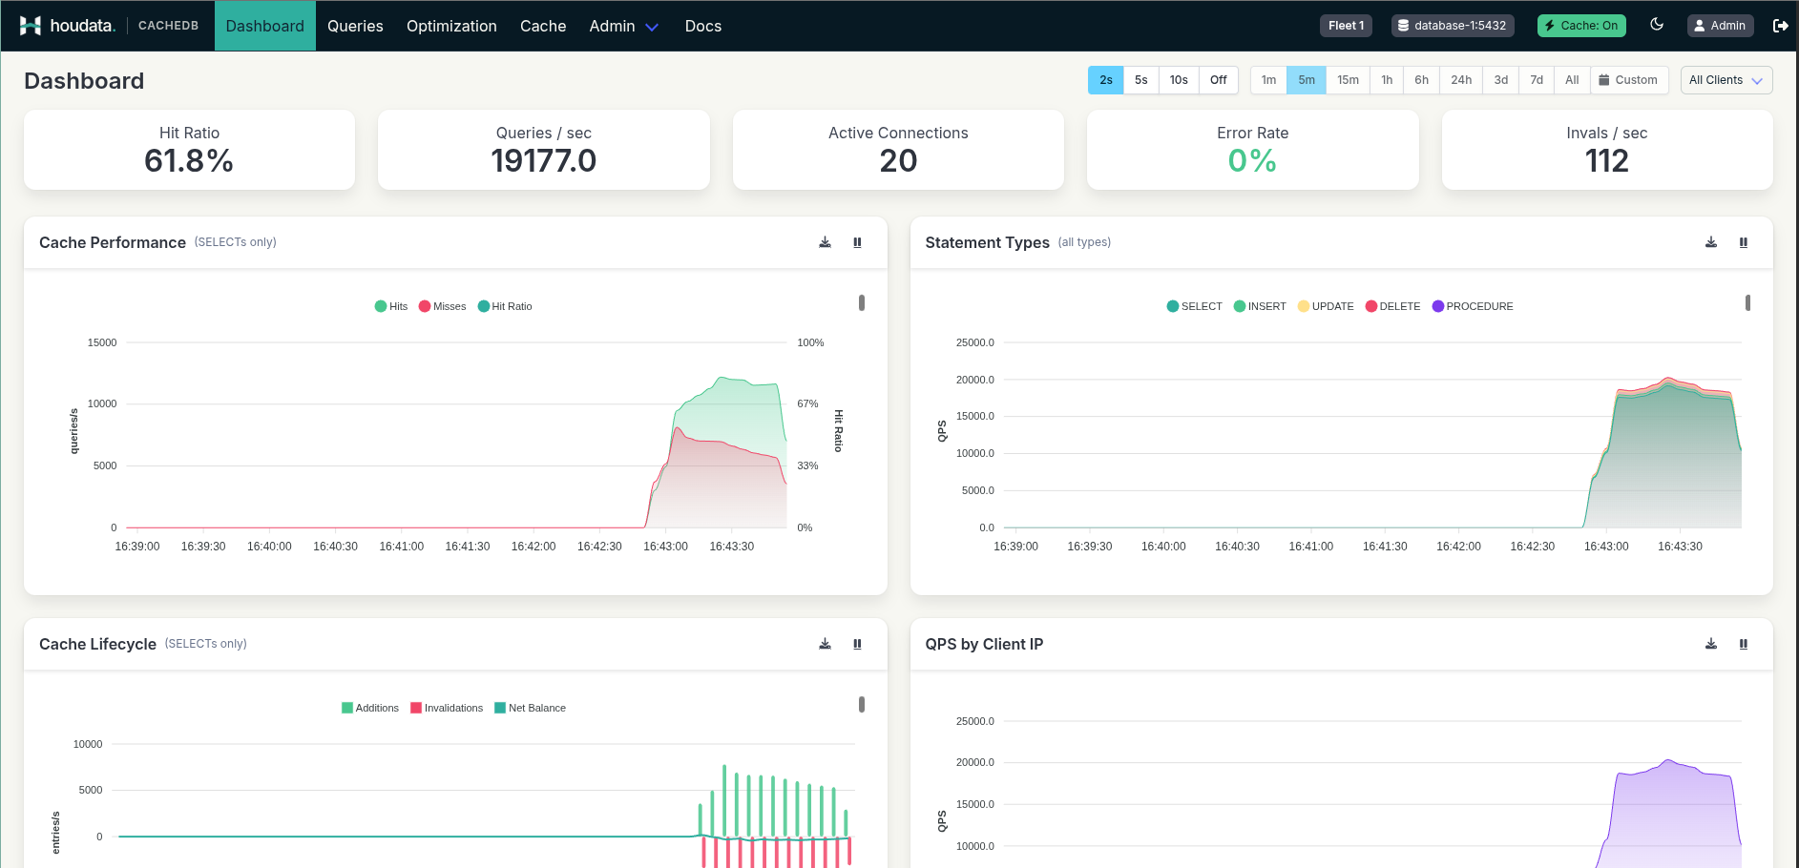The height and width of the screenshot is (868, 1799).
Task: Open the All Clients dropdown
Action: click(x=1726, y=80)
